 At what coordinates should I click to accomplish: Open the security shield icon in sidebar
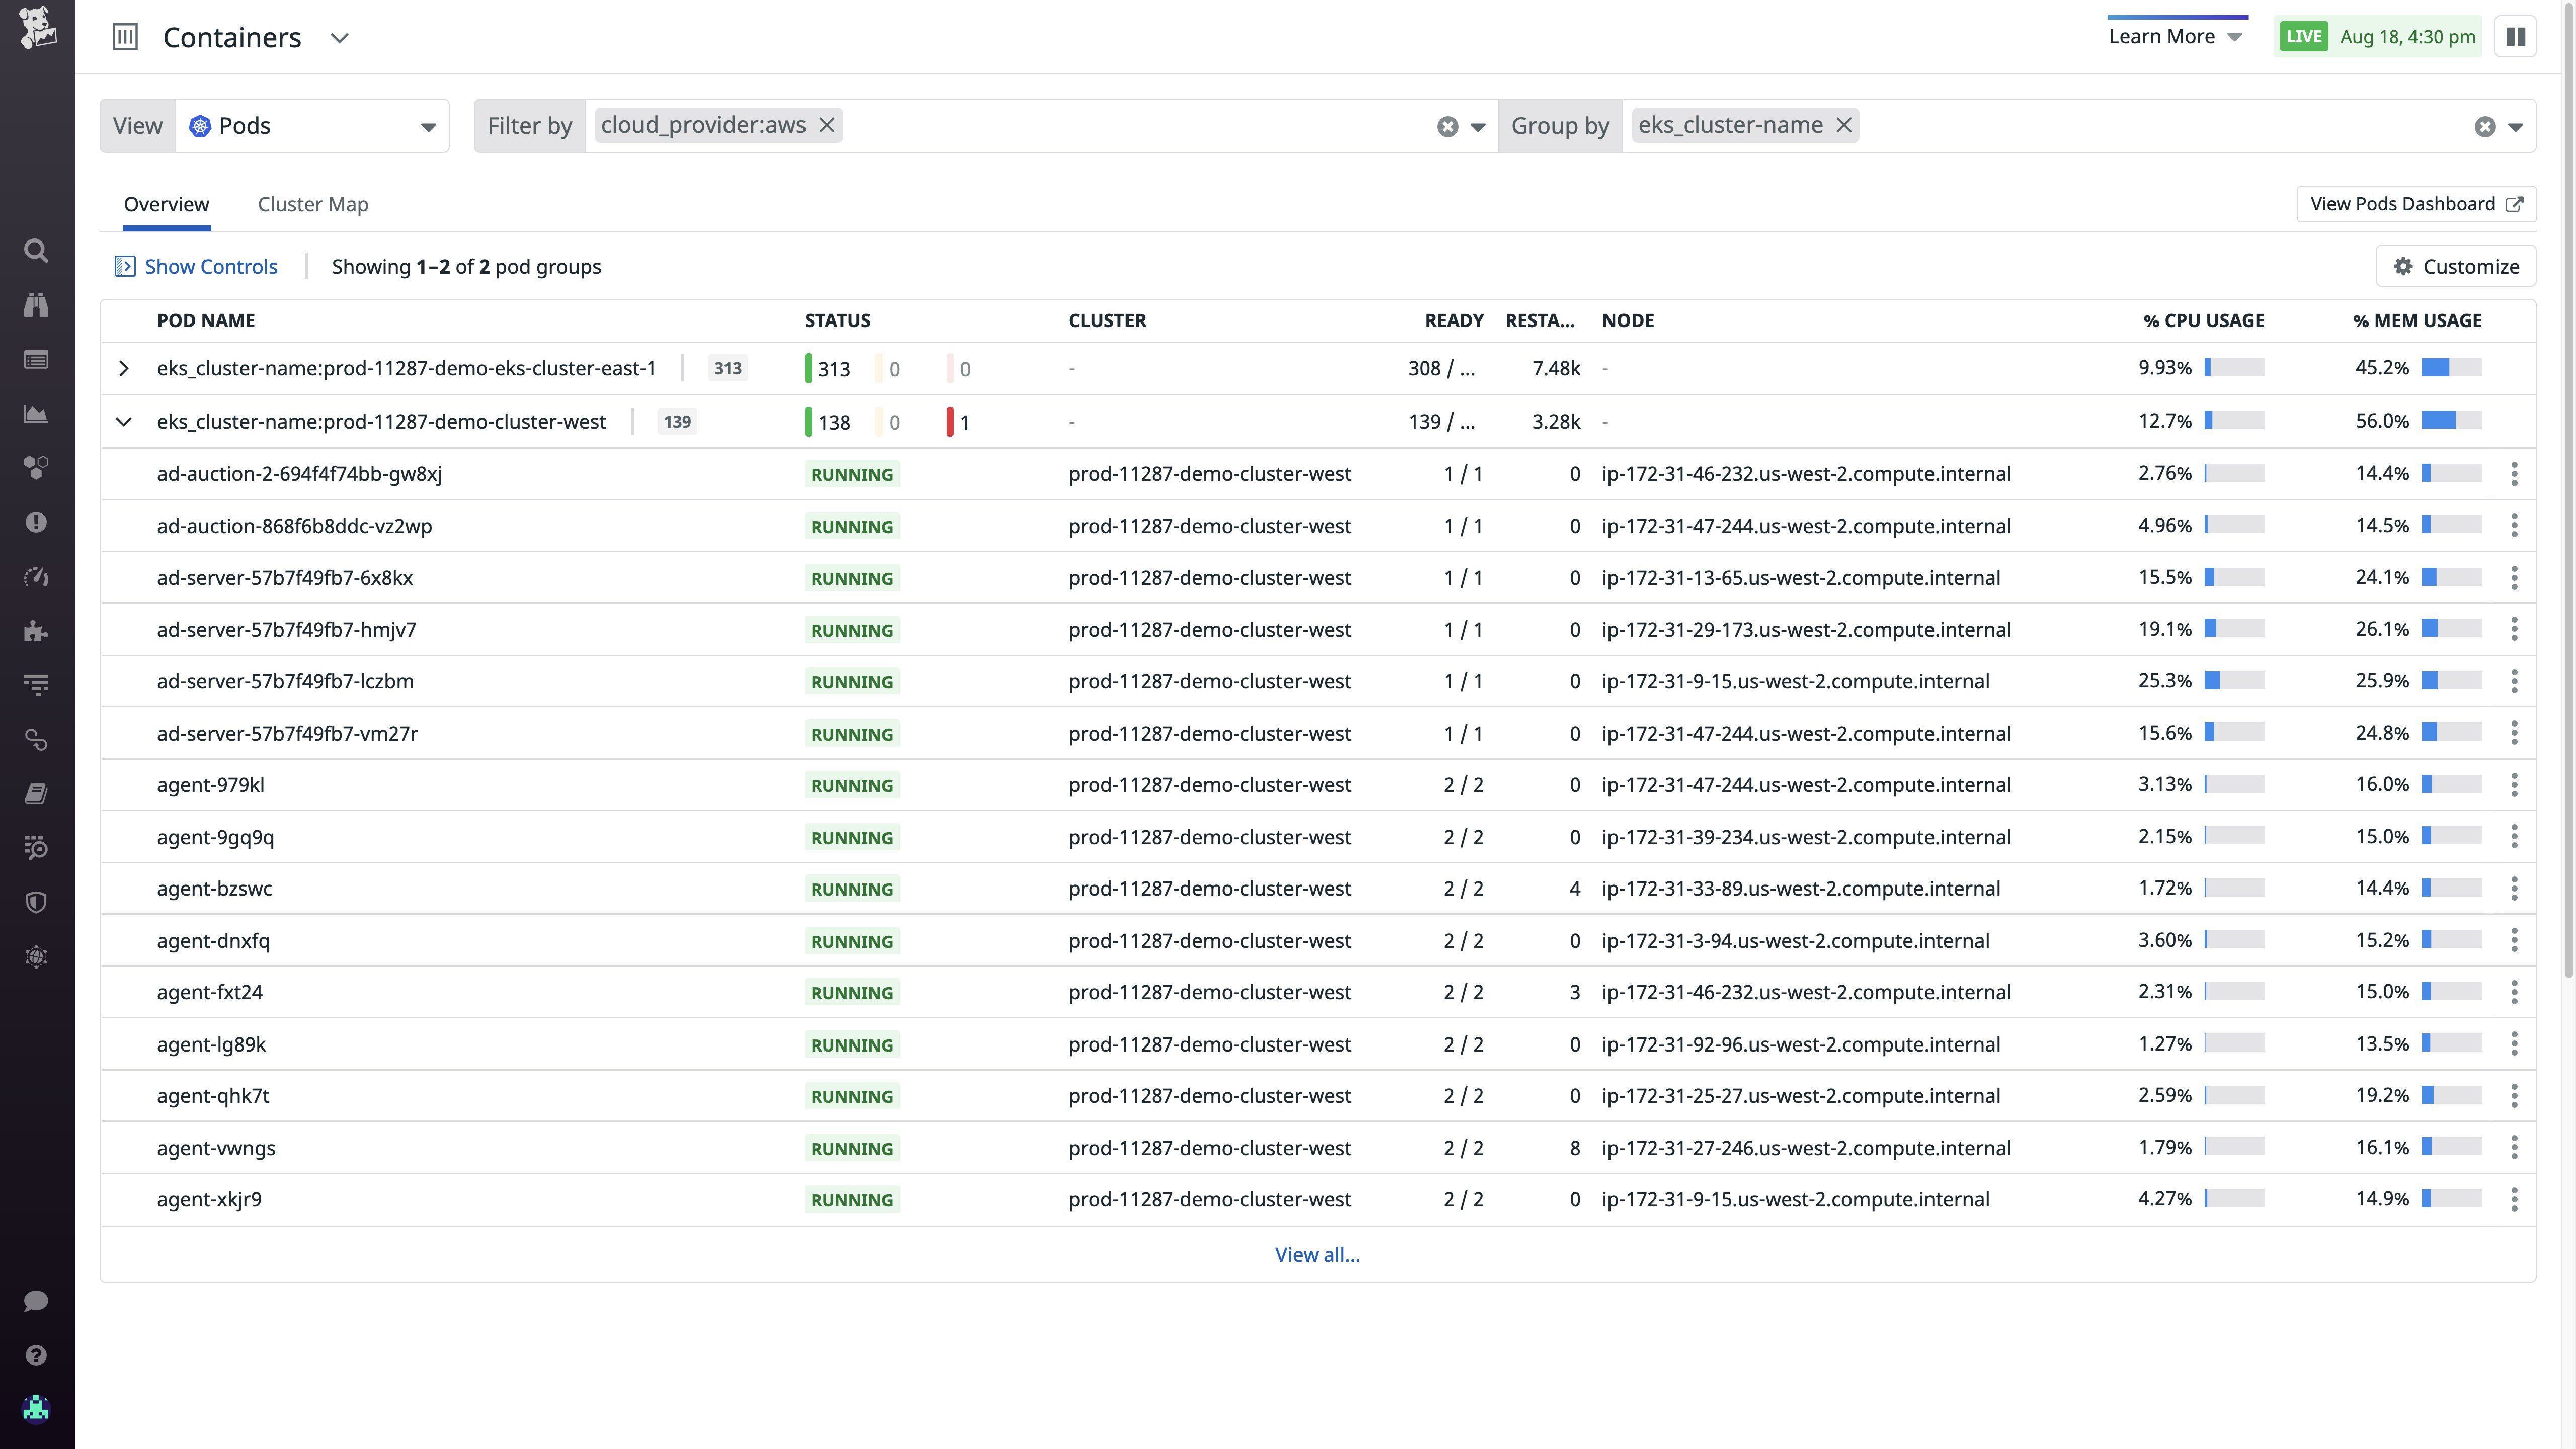(x=36, y=902)
